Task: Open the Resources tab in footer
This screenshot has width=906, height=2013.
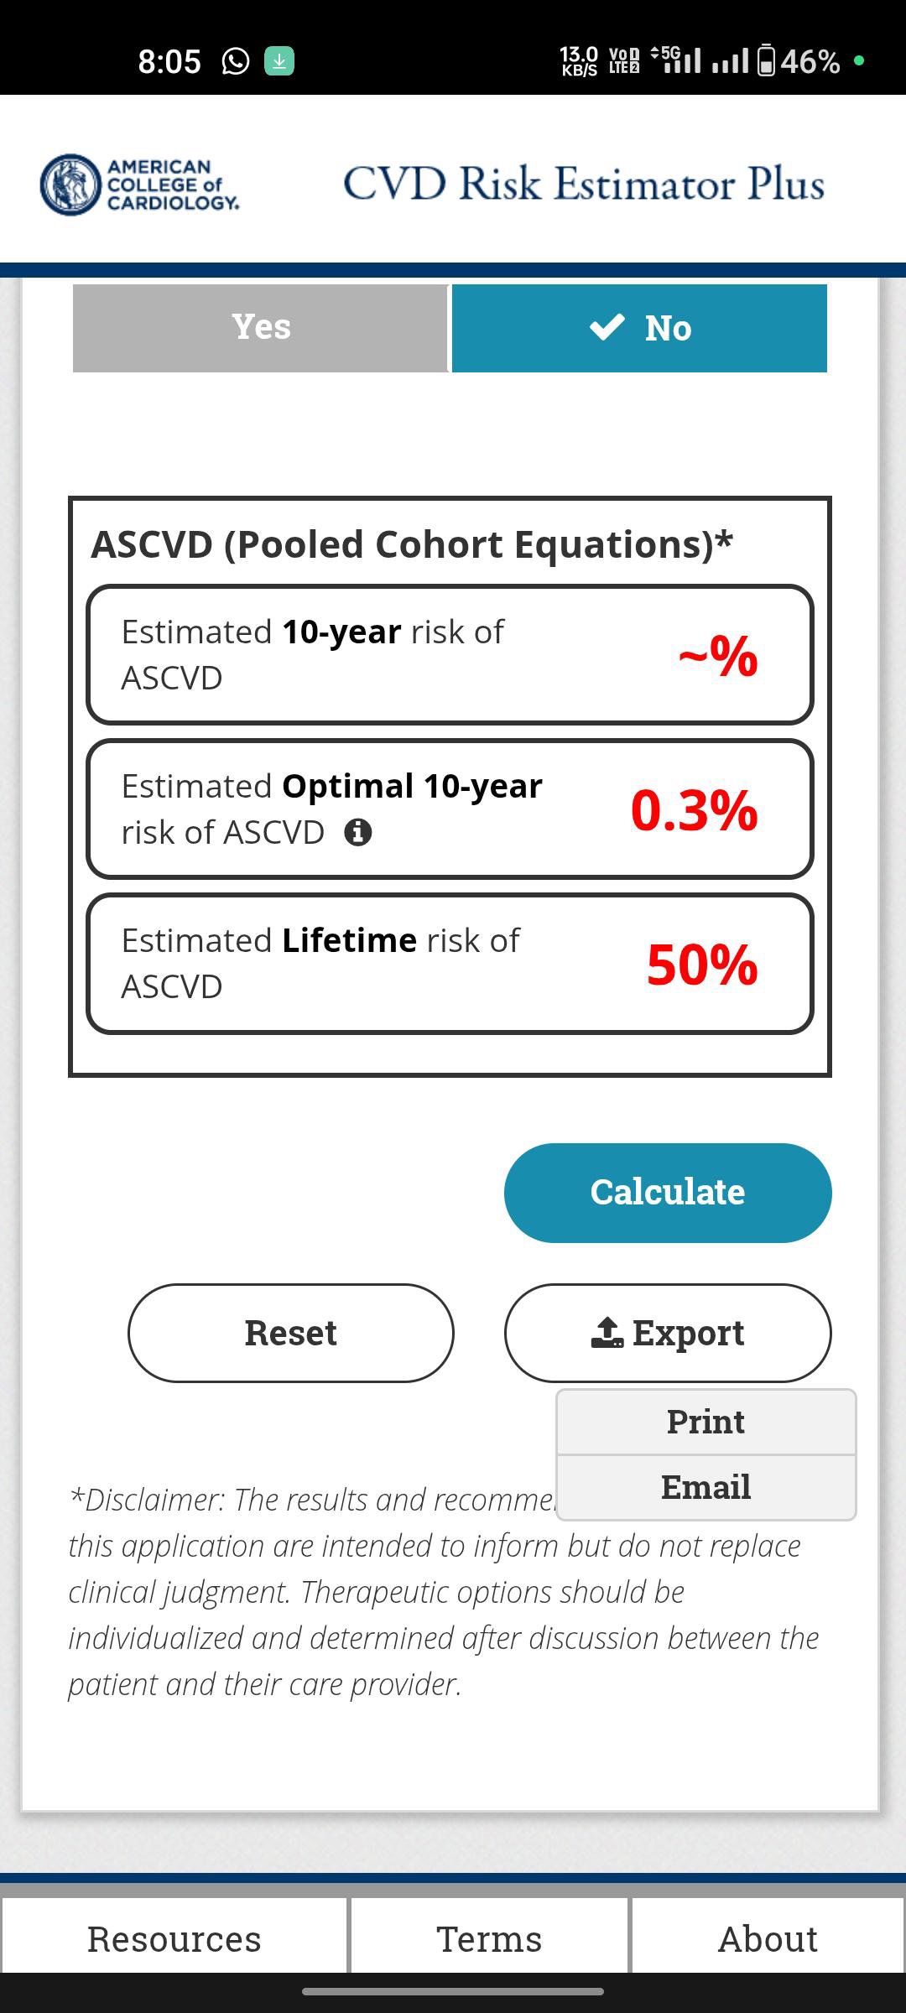Action: pos(174,1938)
